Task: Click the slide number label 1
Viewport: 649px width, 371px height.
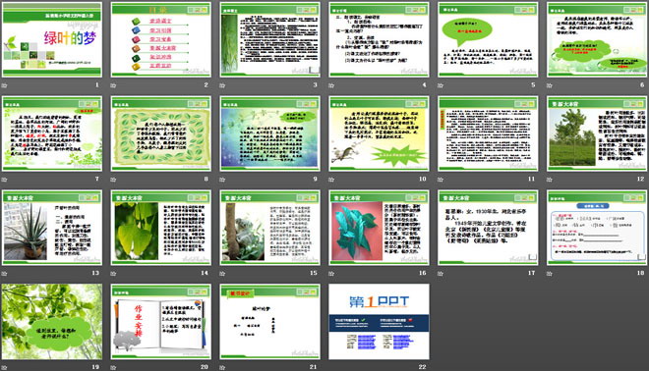Action: [x=97, y=84]
